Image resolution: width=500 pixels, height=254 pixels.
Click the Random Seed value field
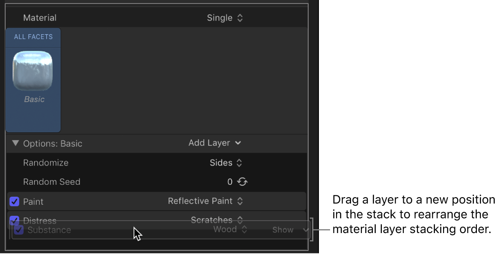pyautogui.click(x=230, y=181)
